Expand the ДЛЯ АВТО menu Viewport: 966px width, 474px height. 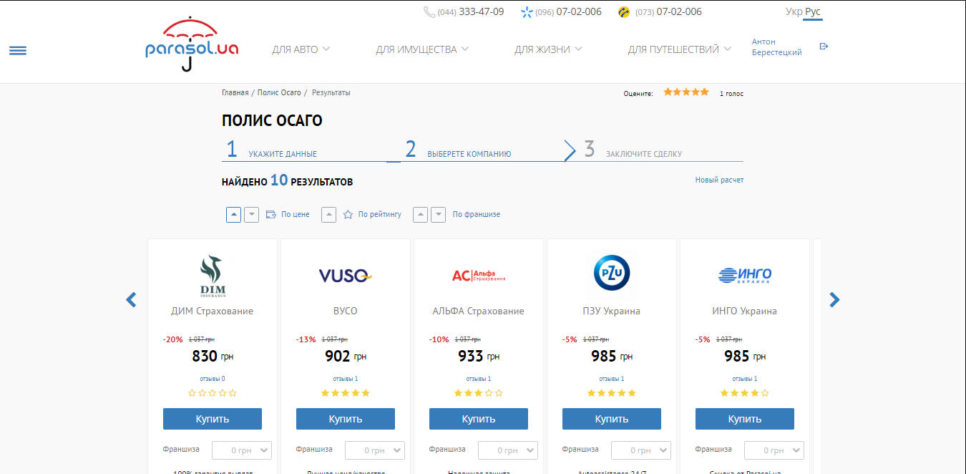click(301, 49)
